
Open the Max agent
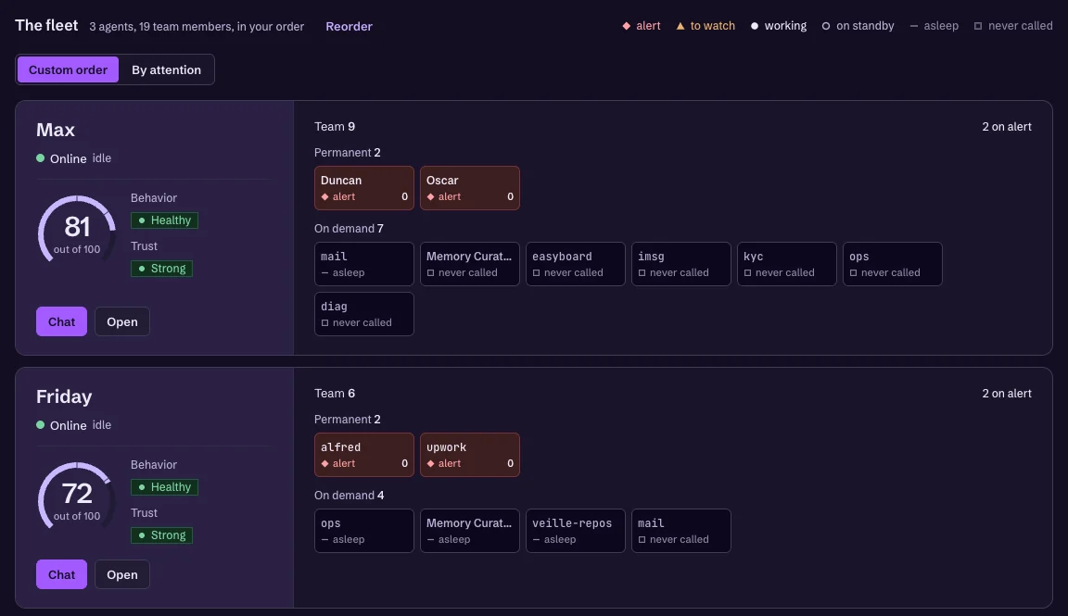[x=122, y=321]
